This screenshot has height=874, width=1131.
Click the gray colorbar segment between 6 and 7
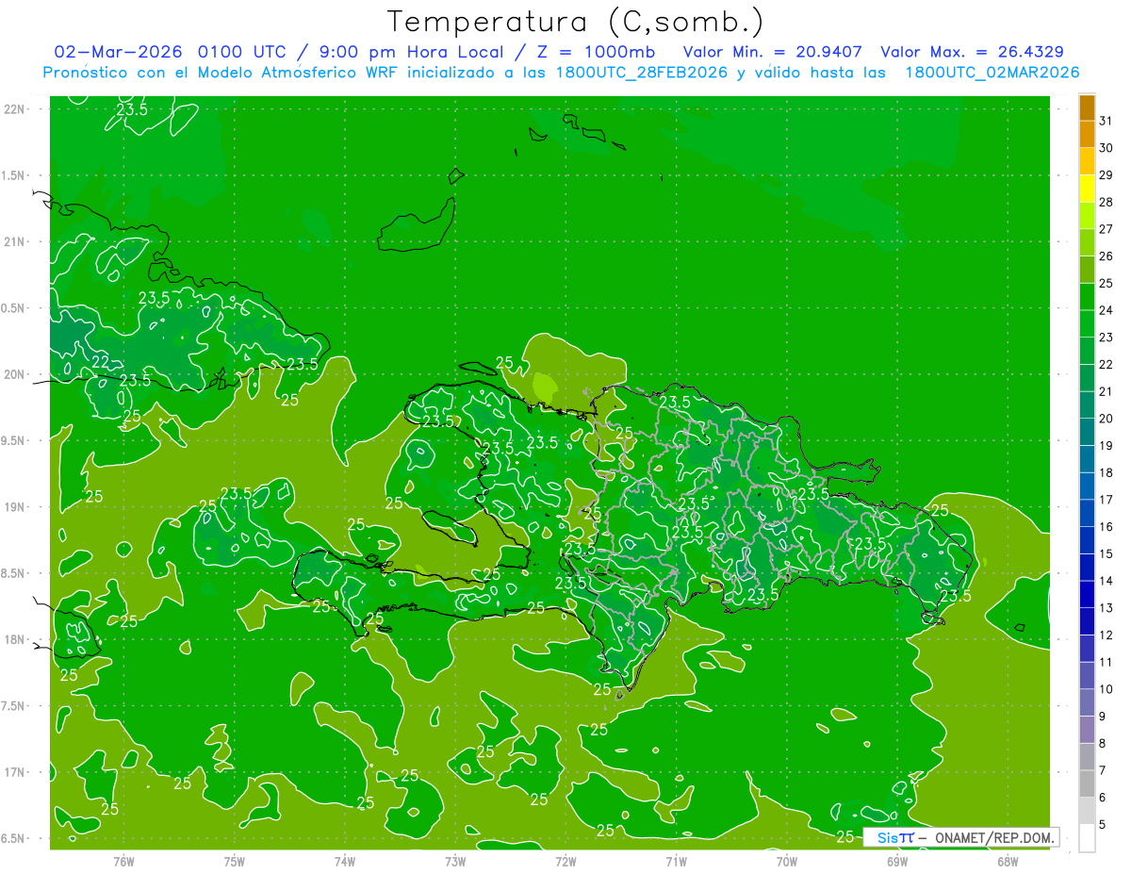(x=1087, y=783)
